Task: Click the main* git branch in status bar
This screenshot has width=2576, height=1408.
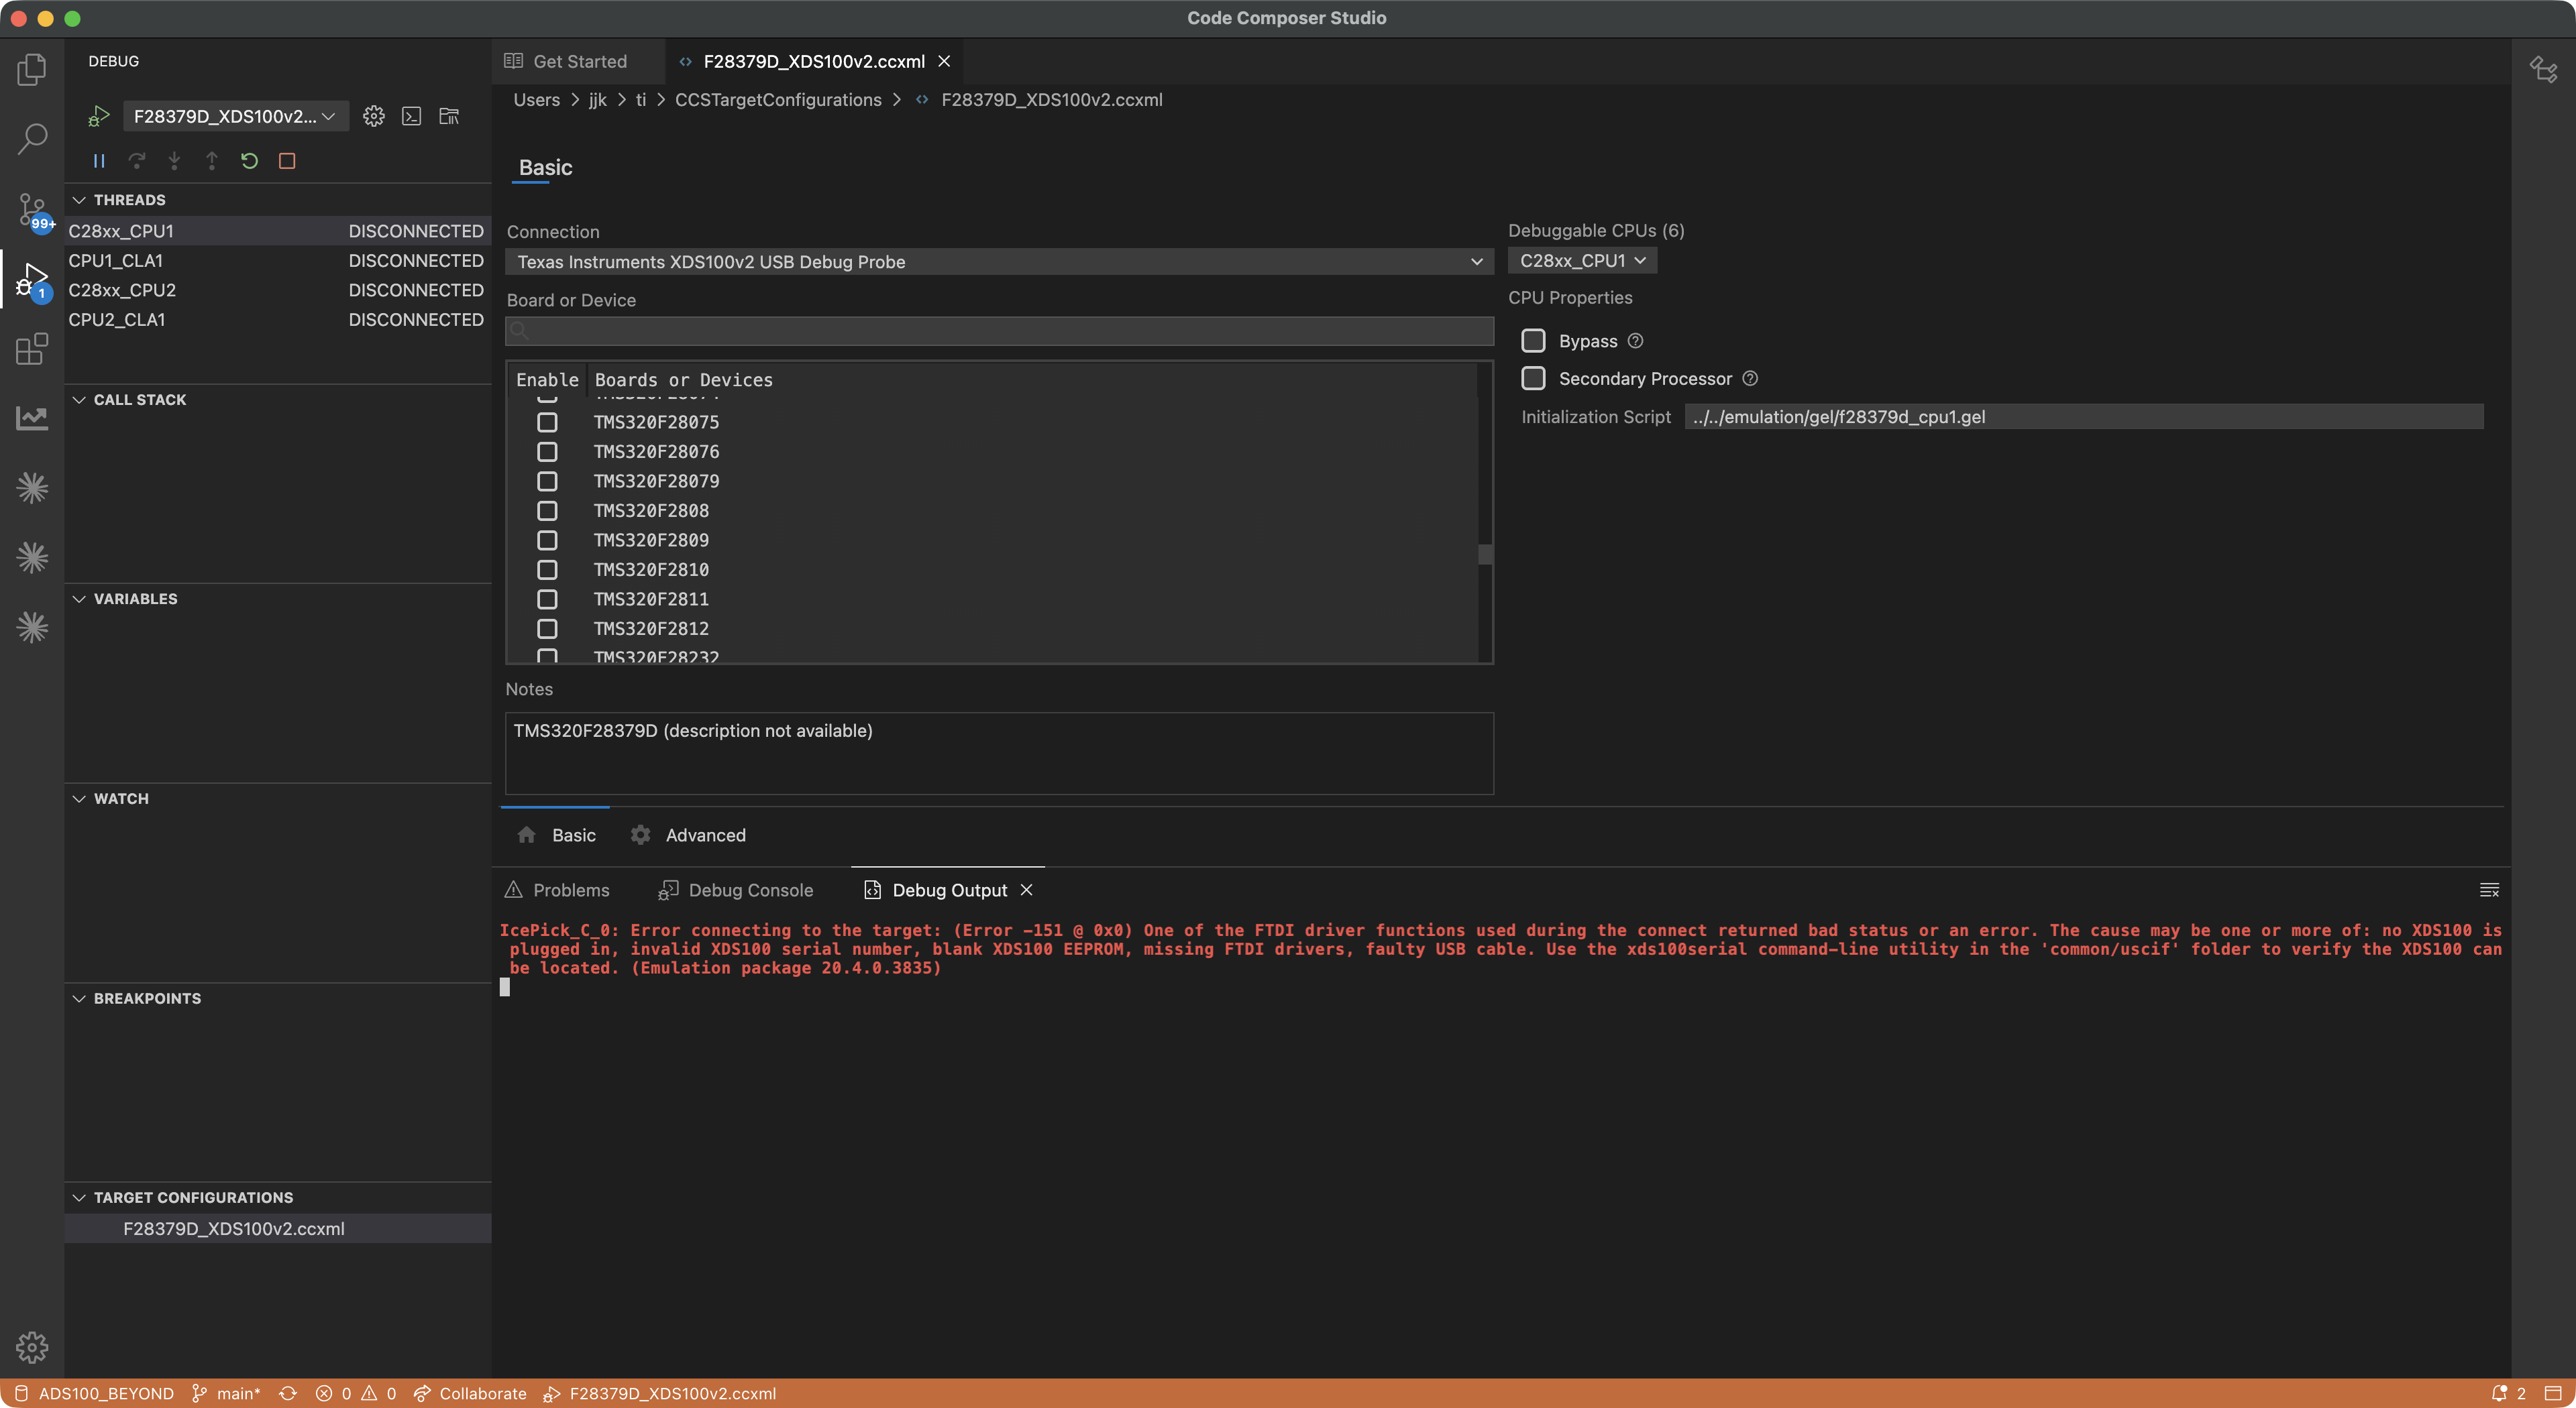Action: tap(227, 1393)
